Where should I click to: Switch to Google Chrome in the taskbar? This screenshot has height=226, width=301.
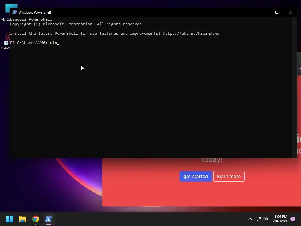(x=36, y=219)
